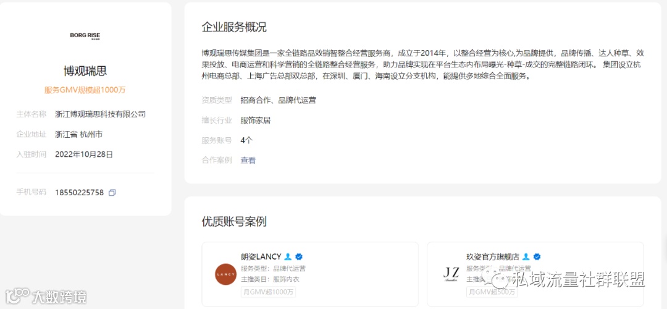Click the LANCY round brand logo

[x=225, y=274]
